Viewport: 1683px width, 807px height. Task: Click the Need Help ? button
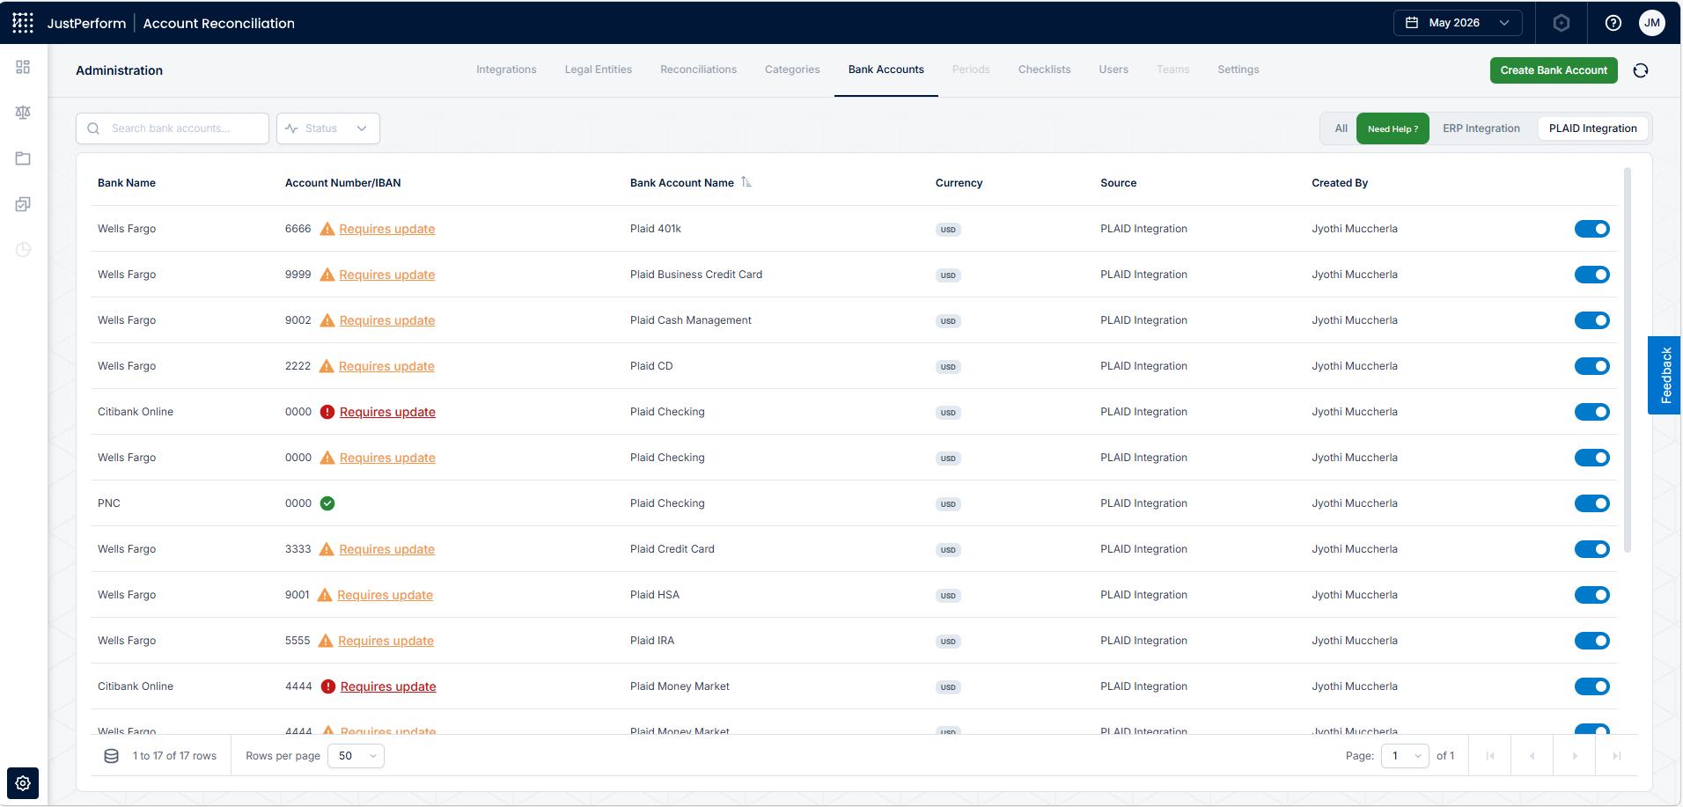1393,128
